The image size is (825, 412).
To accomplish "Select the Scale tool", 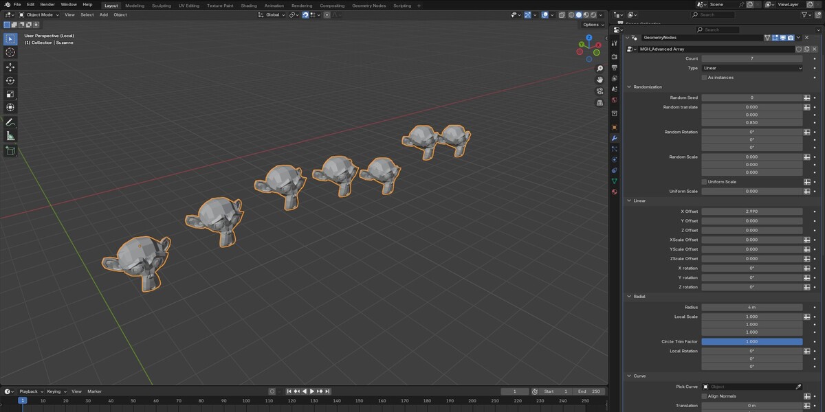I will tap(10, 94).
